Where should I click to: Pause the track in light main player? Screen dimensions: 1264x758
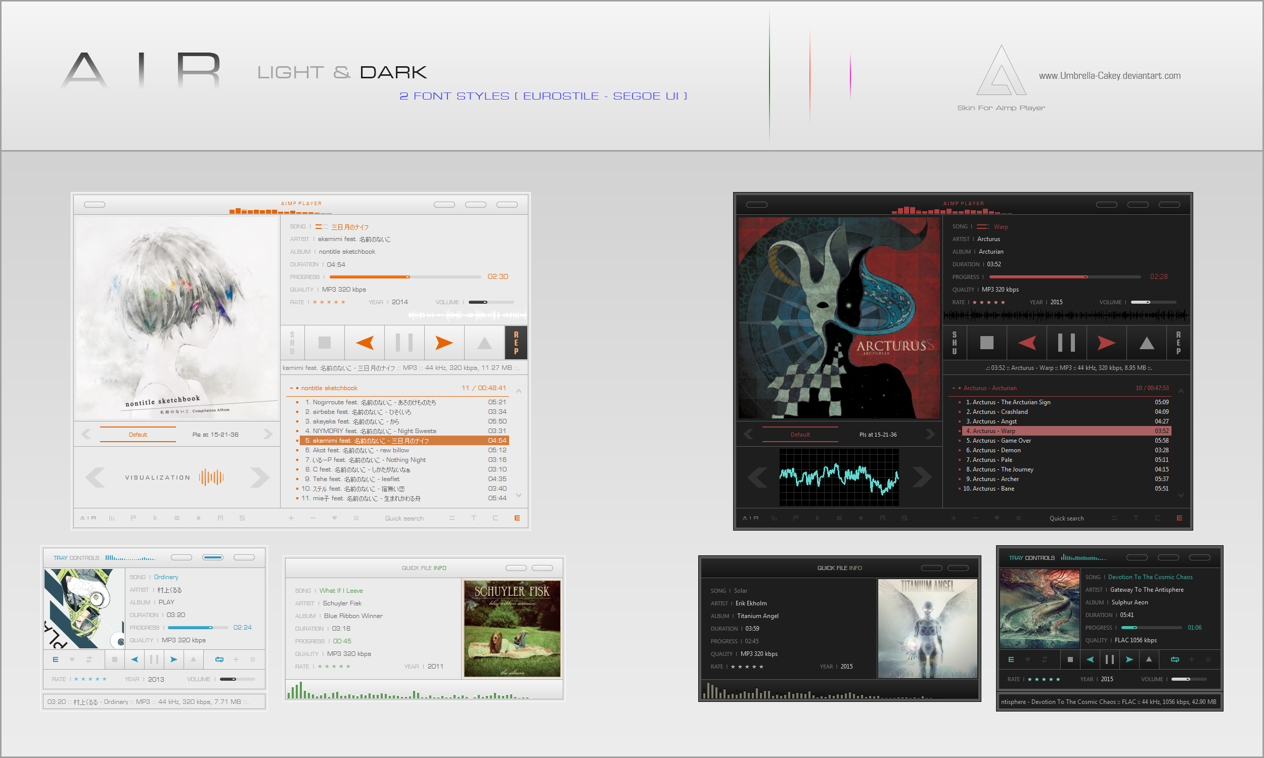(x=404, y=342)
